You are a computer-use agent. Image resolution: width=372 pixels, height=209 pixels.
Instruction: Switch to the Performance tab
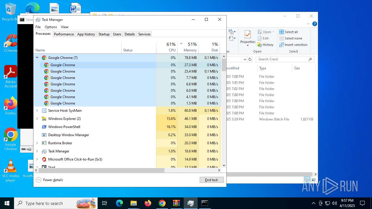coord(64,34)
